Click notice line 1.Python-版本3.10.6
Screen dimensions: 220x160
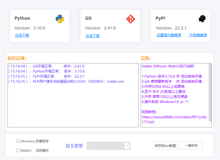[172, 76]
